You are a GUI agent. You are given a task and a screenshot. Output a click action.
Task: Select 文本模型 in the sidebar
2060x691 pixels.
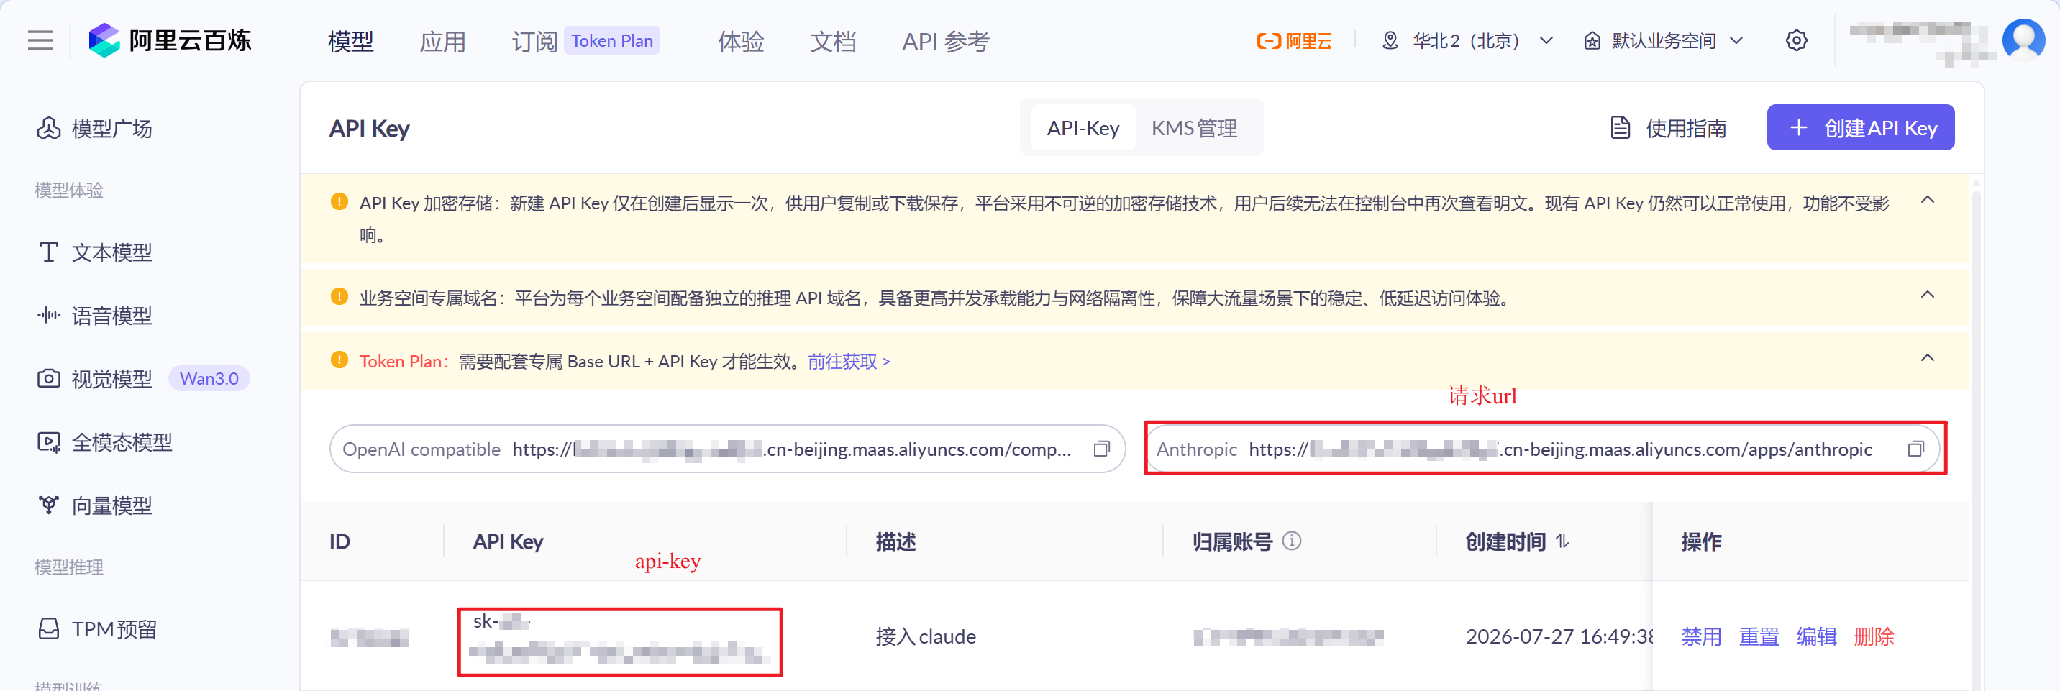pos(112,252)
